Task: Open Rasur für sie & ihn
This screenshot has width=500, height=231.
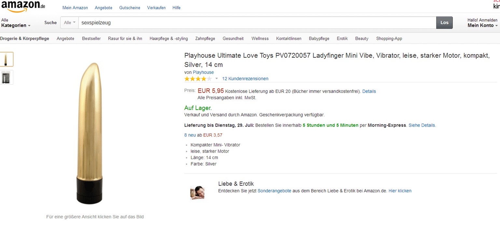Action: click(x=125, y=38)
